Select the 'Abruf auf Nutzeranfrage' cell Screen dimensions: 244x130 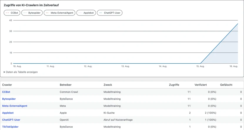pyautogui.click(x=118, y=120)
